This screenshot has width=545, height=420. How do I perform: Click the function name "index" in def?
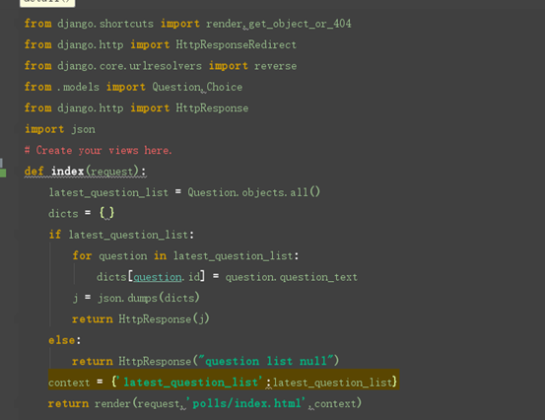67,172
